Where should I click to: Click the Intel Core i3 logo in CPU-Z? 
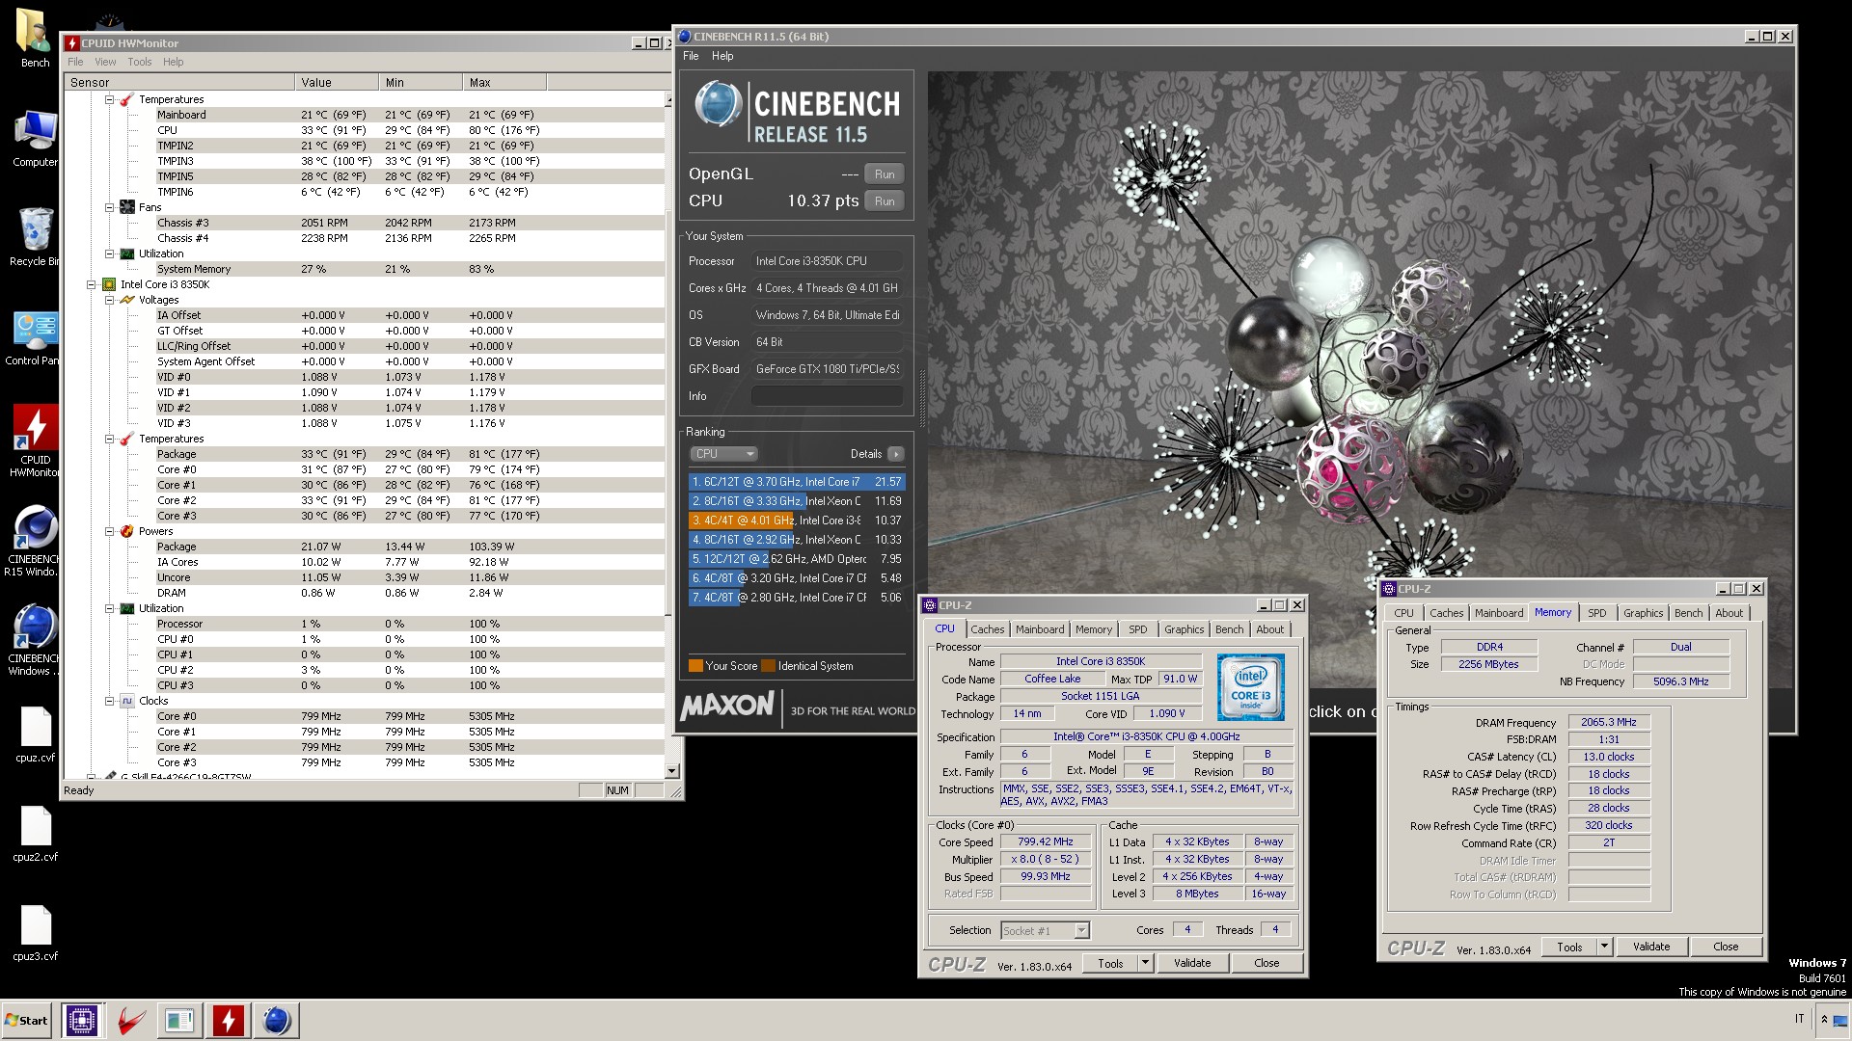[1250, 687]
